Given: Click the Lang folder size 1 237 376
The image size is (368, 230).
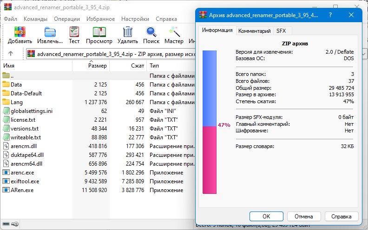Looking at the screenshot, I should [x=96, y=102].
